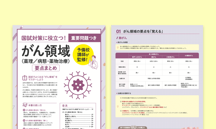Screen dimensions: 216x129
Task: Click the 扁平上皮がん column header
Action: coord(137,57)
